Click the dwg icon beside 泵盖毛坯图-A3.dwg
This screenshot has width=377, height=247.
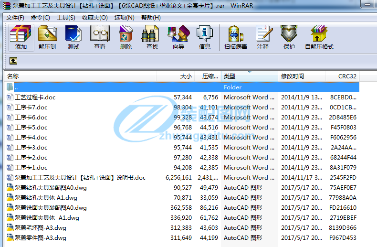coord(10,227)
